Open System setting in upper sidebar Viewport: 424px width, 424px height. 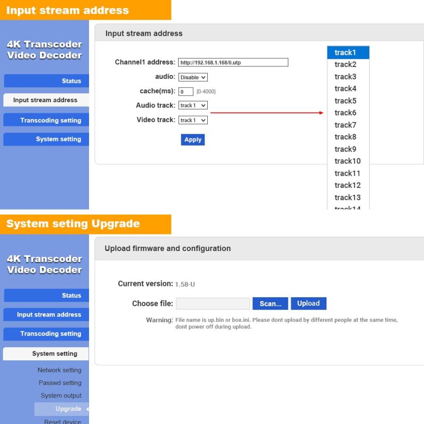point(46,139)
